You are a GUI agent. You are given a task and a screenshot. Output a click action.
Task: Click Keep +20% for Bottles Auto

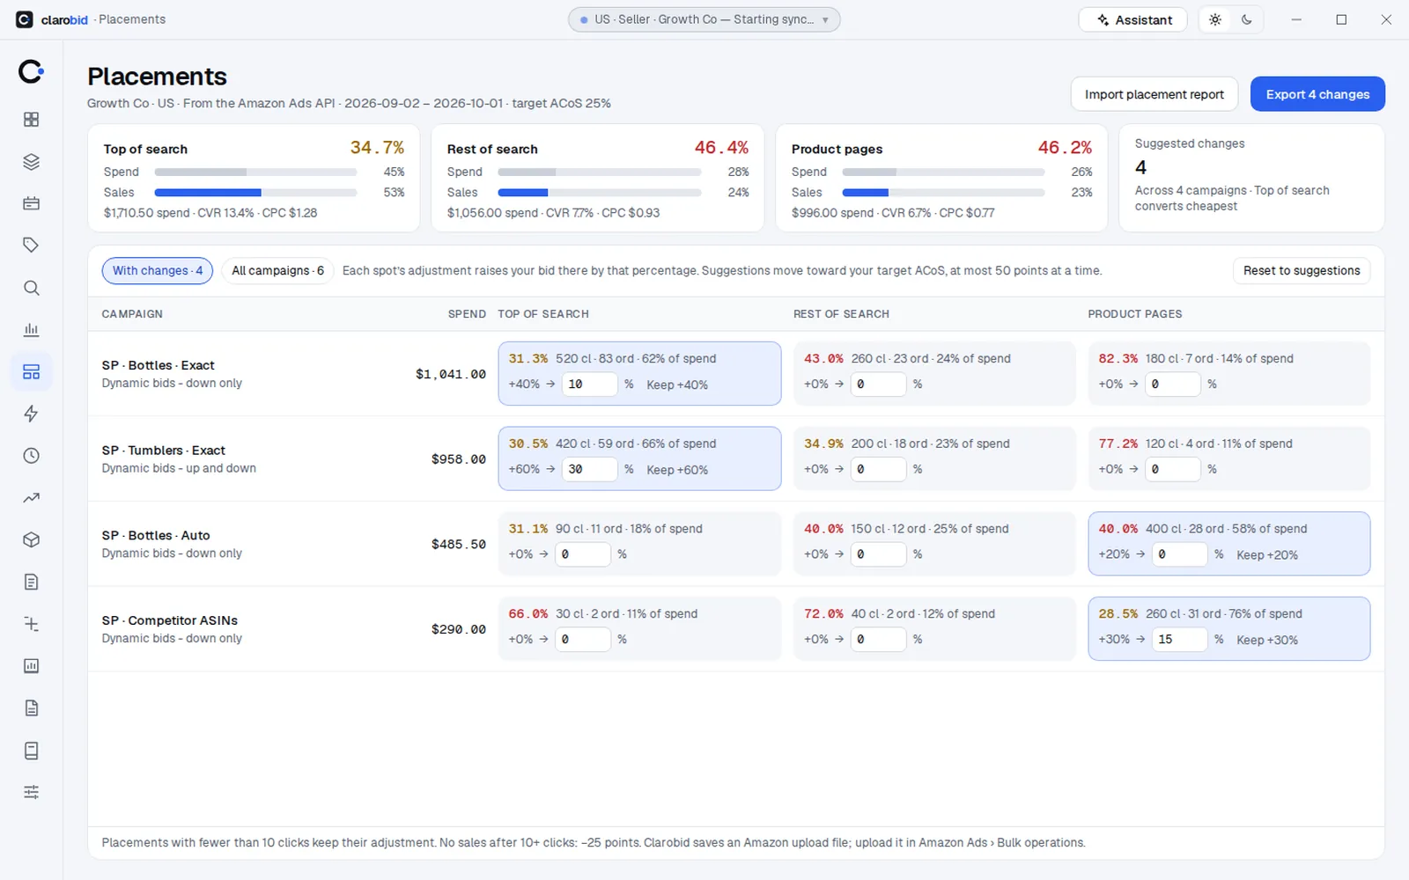tap(1267, 554)
